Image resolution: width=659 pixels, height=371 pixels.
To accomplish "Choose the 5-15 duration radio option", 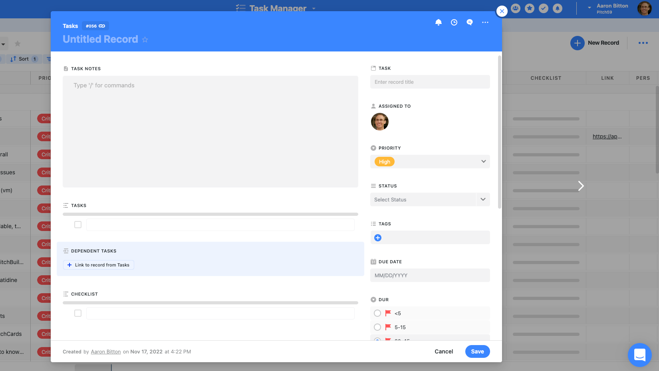I will pos(377,327).
